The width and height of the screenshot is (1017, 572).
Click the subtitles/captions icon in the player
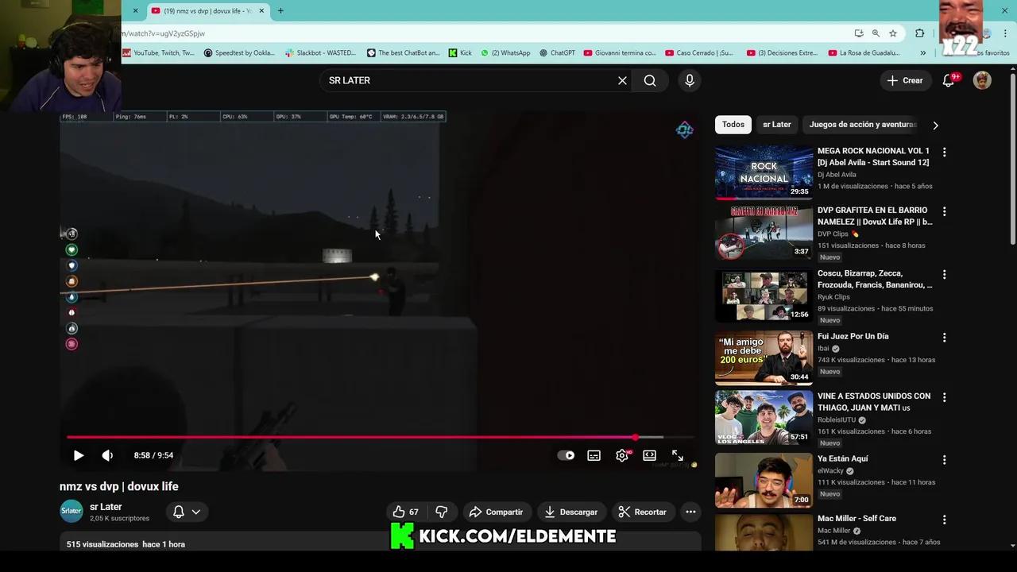pos(594,455)
